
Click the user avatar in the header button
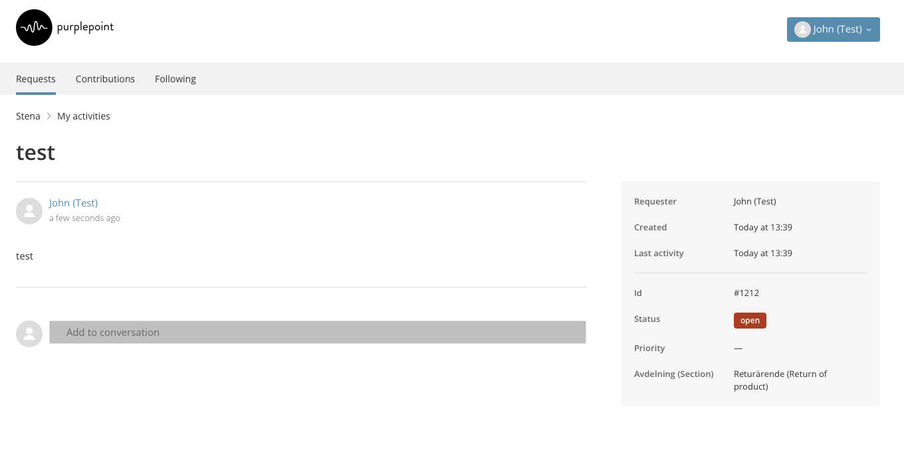pyautogui.click(x=802, y=29)
